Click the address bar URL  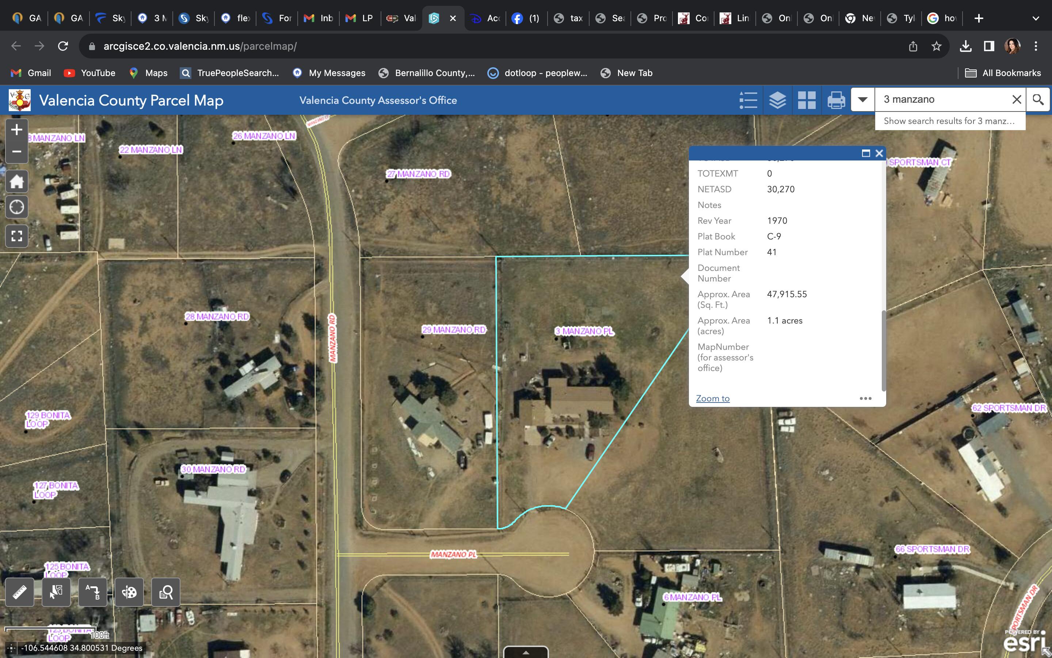tap(200, 46)
